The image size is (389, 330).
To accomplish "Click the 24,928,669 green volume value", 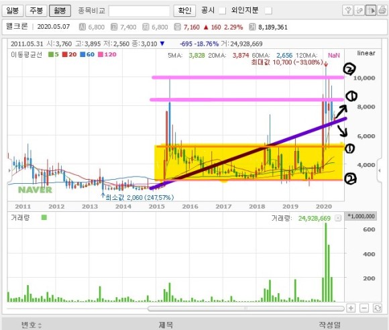I will tap(315, 219).
